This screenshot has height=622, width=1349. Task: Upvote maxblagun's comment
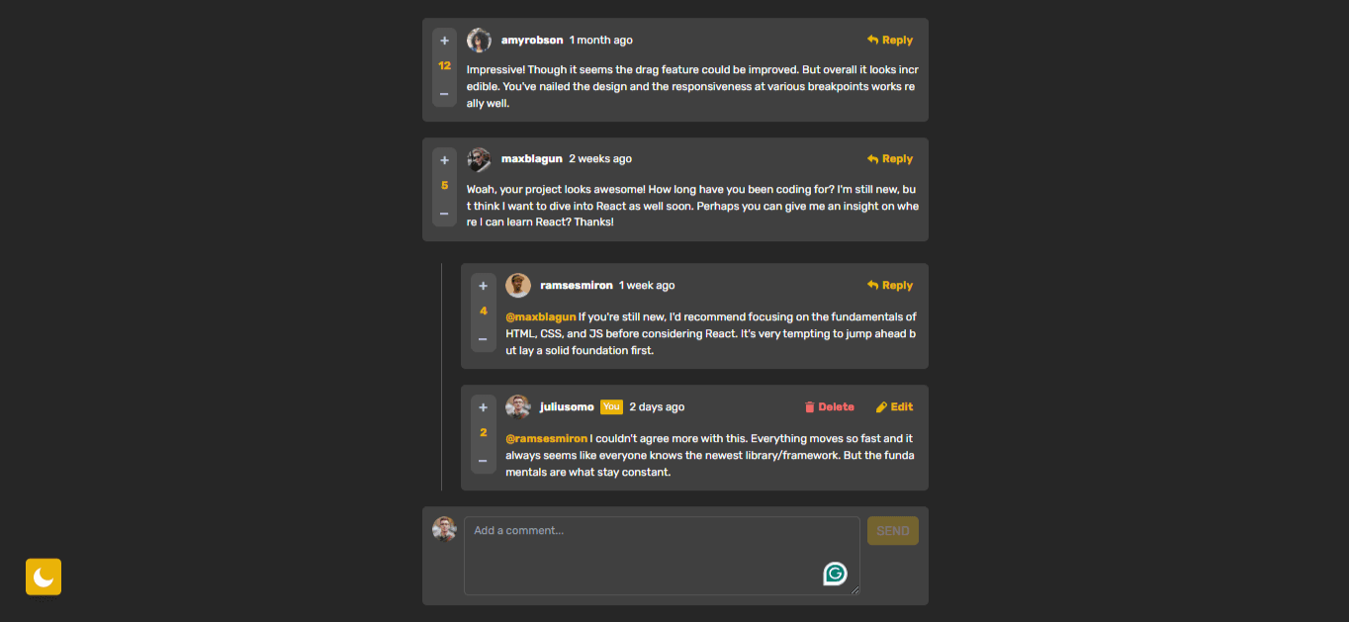click(x=444, y=160)
